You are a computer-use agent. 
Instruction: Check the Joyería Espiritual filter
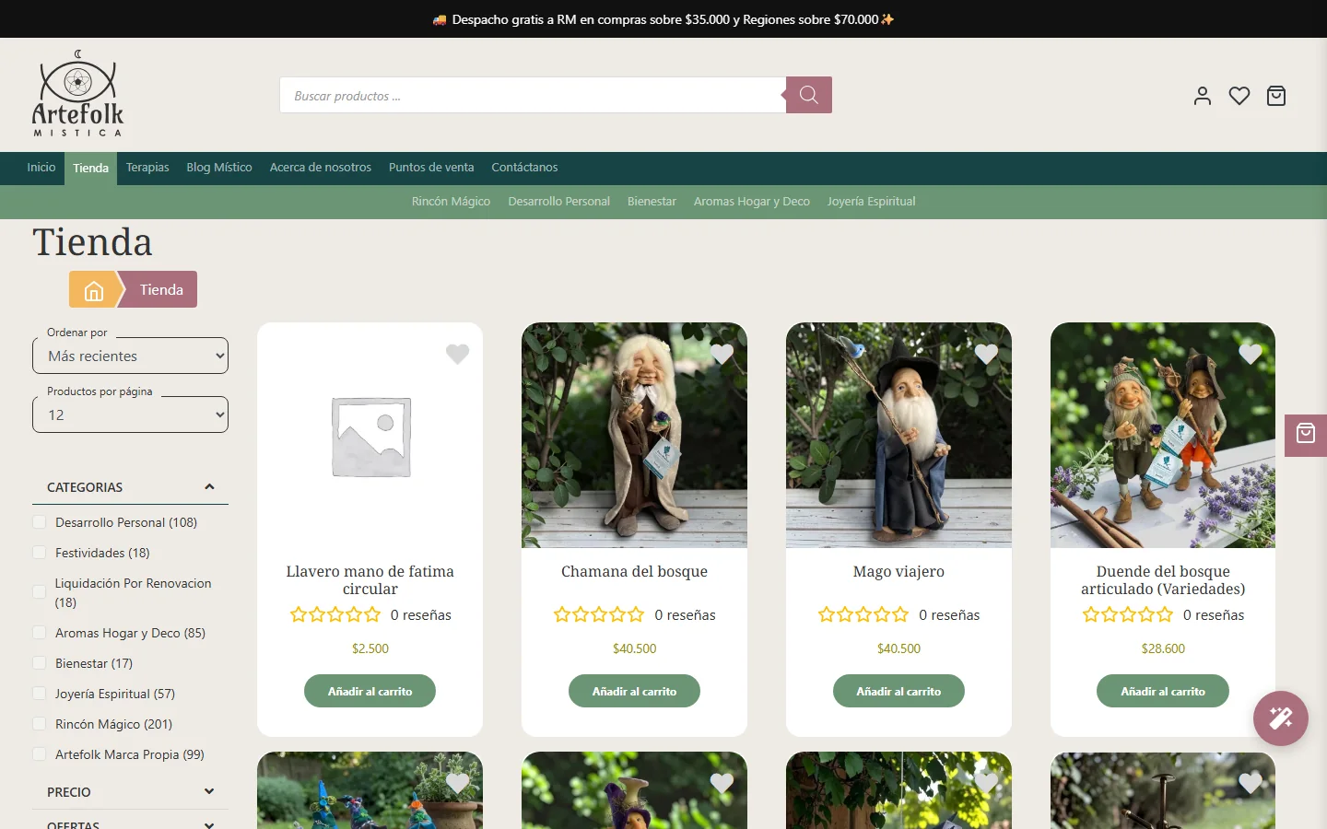pyautogui.click(x=39, y=694)
